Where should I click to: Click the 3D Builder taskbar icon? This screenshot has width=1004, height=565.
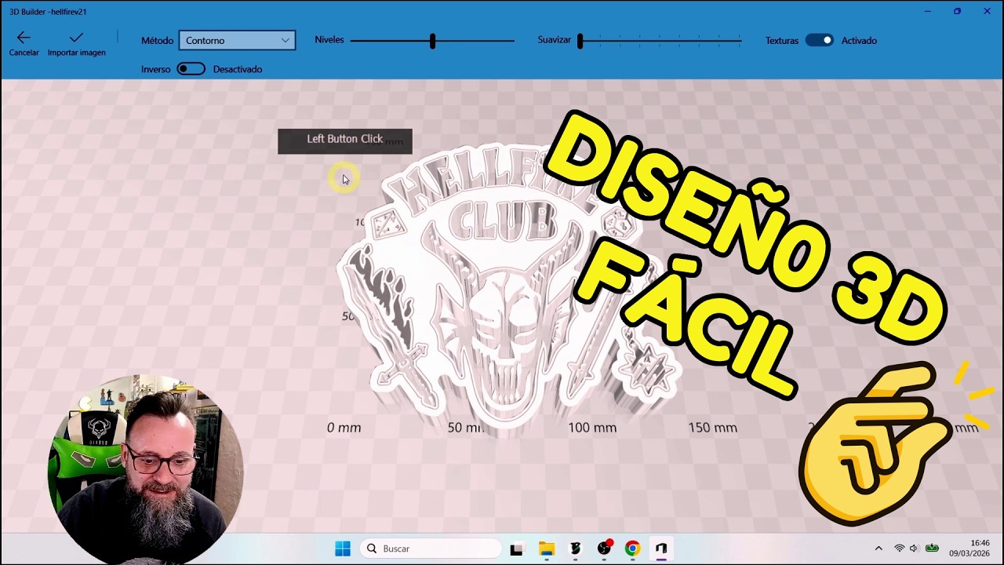(x=661, y=549)
